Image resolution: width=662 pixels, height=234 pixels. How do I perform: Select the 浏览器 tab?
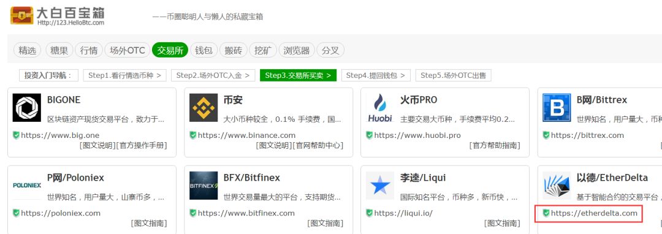pos(297,50)
